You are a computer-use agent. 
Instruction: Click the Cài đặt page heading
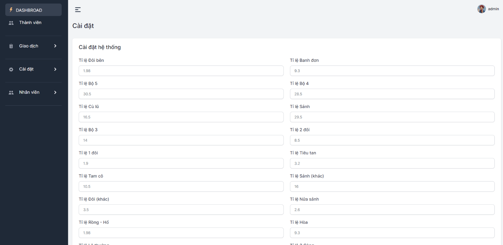coord(83,26)
